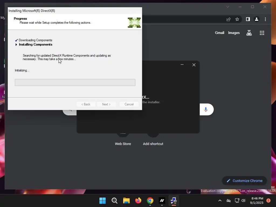Open the Google apps grid icon
The height and width of the screenshot is (207, 276).
[262, 33]
